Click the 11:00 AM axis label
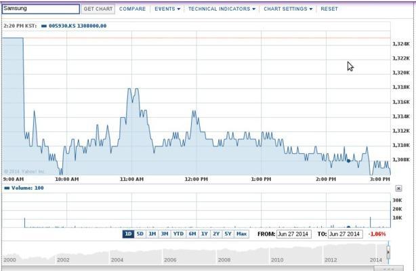The height and width of the screenshot is (271, 416). tap(131, 179)
